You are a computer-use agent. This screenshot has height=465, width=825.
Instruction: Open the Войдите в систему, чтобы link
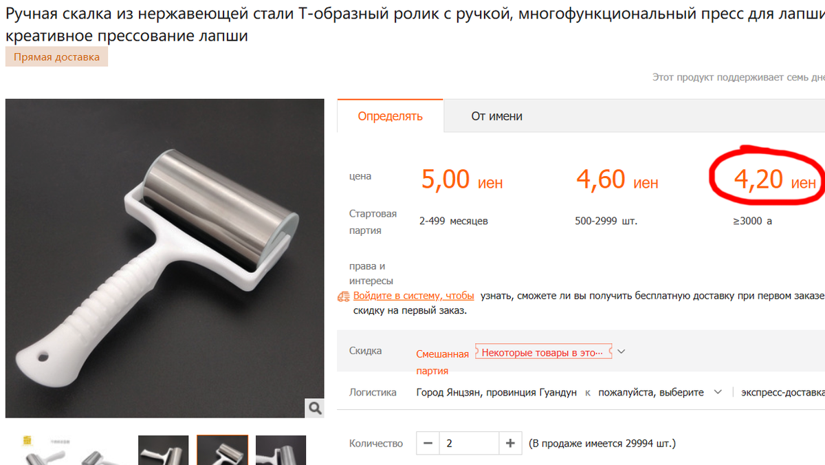coord(414,296)
